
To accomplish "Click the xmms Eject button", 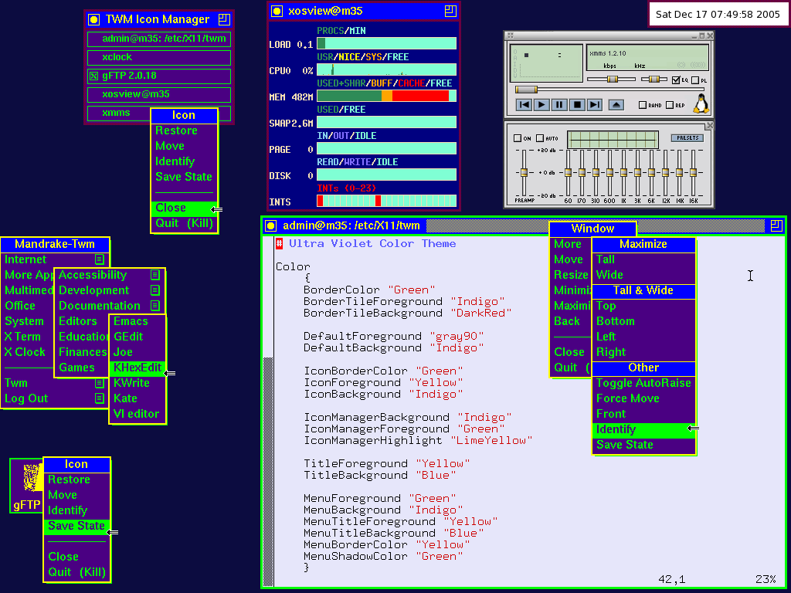I will coord(616,104).
